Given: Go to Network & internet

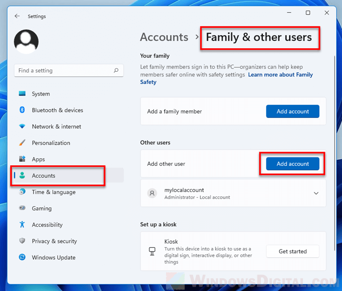Looking at the screenshot, I should pos(69,126).
